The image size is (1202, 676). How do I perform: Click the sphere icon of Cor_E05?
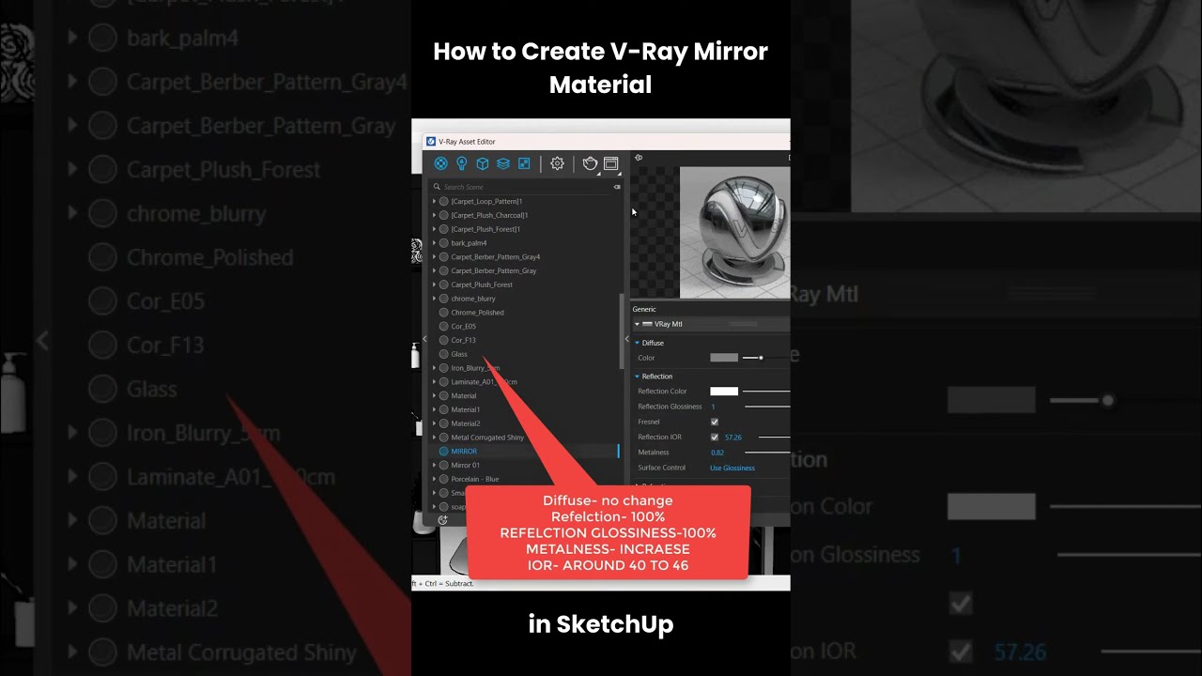tap(444, 327)
